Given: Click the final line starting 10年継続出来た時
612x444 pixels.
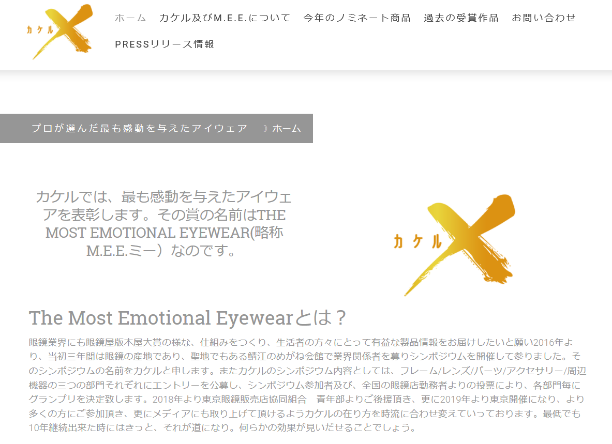Looking at the screenshot, I should 222,427.
